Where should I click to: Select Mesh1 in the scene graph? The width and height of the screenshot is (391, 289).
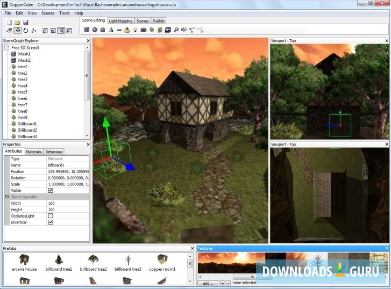[24, 54]
